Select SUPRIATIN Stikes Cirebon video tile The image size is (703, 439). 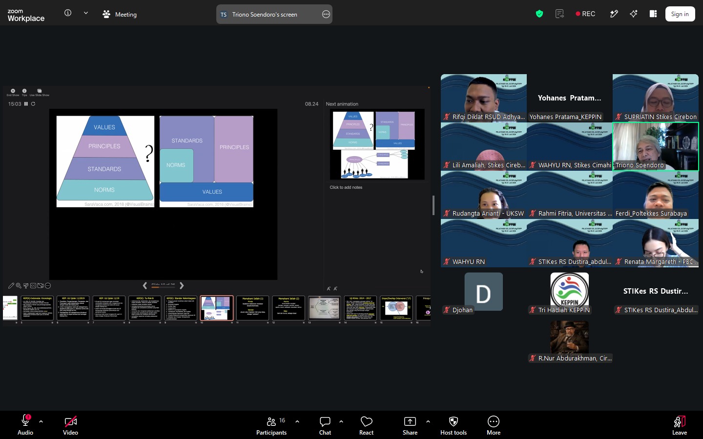(656, 98)
